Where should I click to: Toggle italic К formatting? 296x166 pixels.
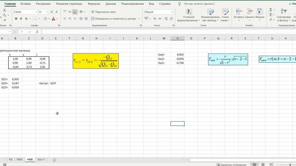tap(21, 18)
